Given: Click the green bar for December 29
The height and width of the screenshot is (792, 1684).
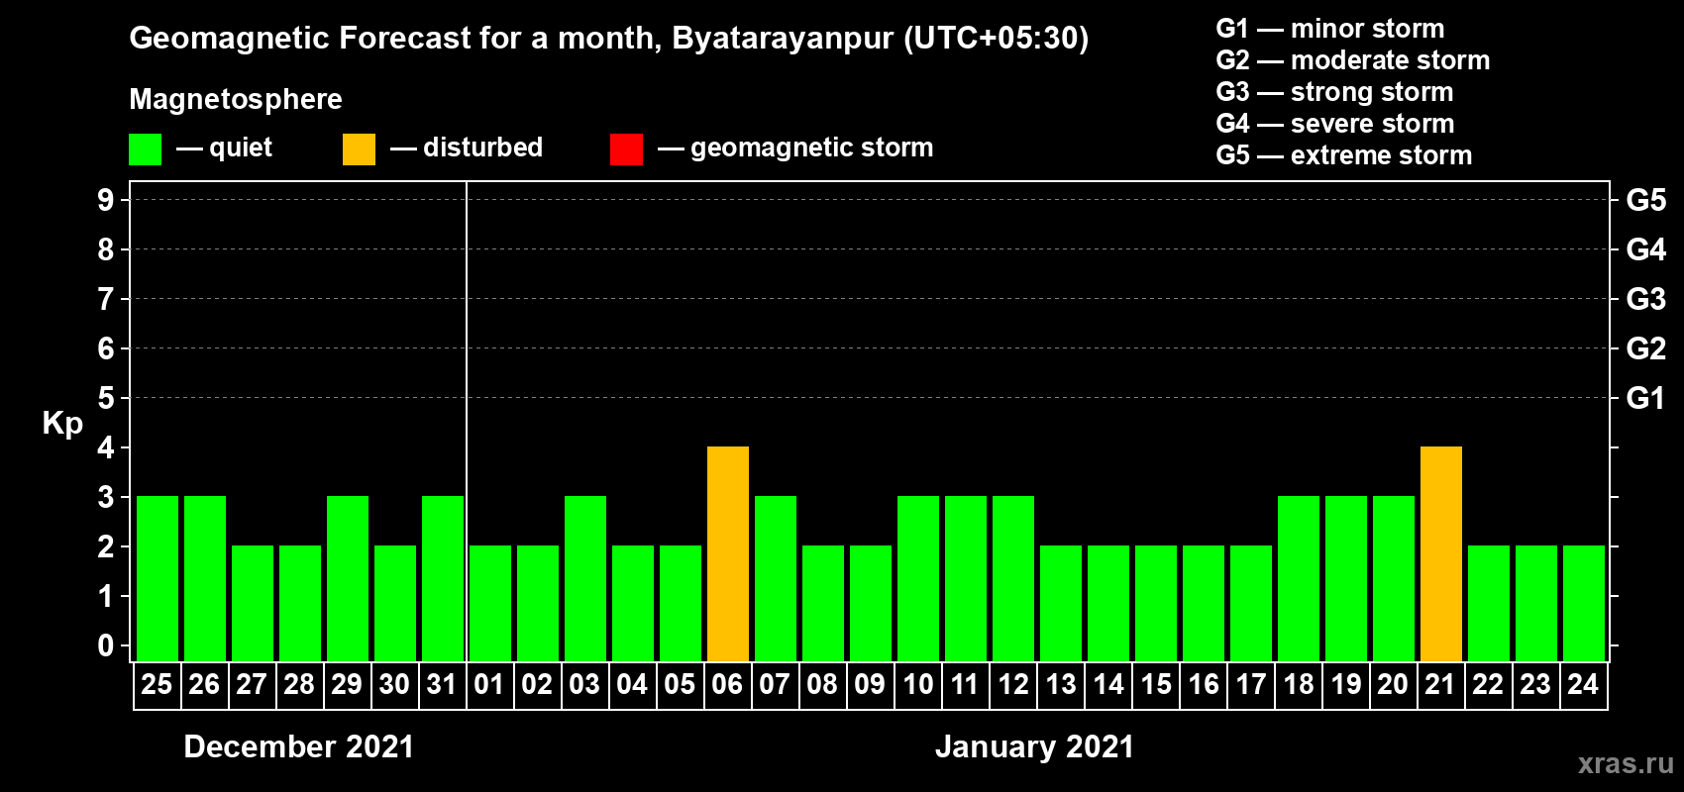Looking at the screenshot, I should point(348,579).
